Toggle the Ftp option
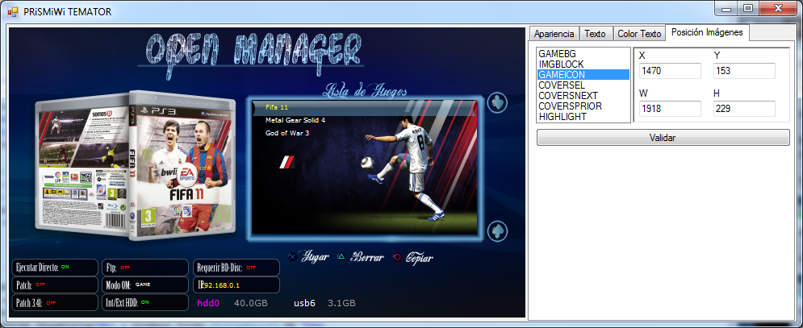This screenshot has height=328, width=803. (145, 267)
